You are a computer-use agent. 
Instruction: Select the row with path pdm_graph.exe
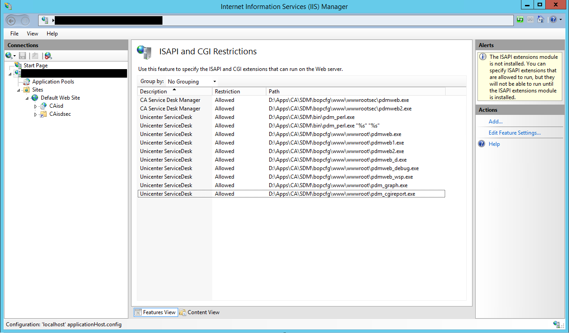point(291,185)
